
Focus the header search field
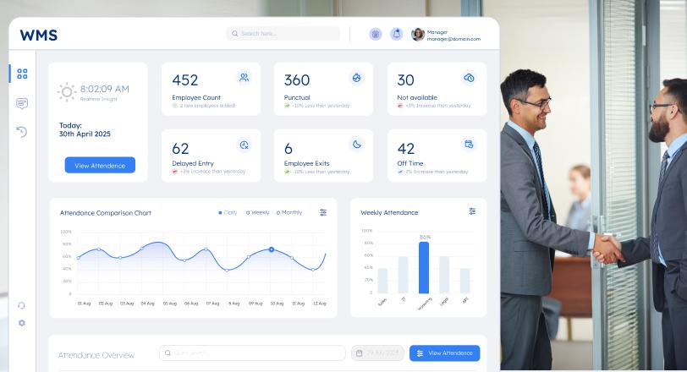pos(283,34)
